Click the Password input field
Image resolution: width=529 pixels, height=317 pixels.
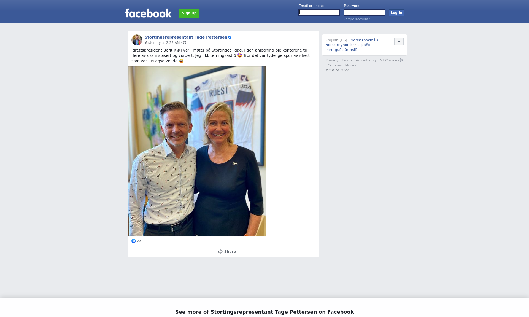coord(364,13)
